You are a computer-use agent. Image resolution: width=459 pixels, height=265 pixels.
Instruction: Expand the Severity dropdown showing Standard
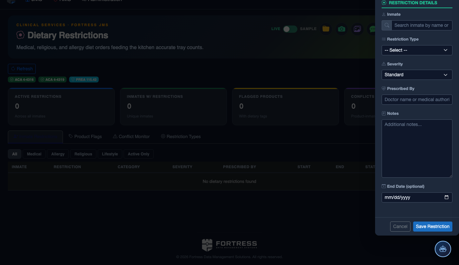(417, 75)
